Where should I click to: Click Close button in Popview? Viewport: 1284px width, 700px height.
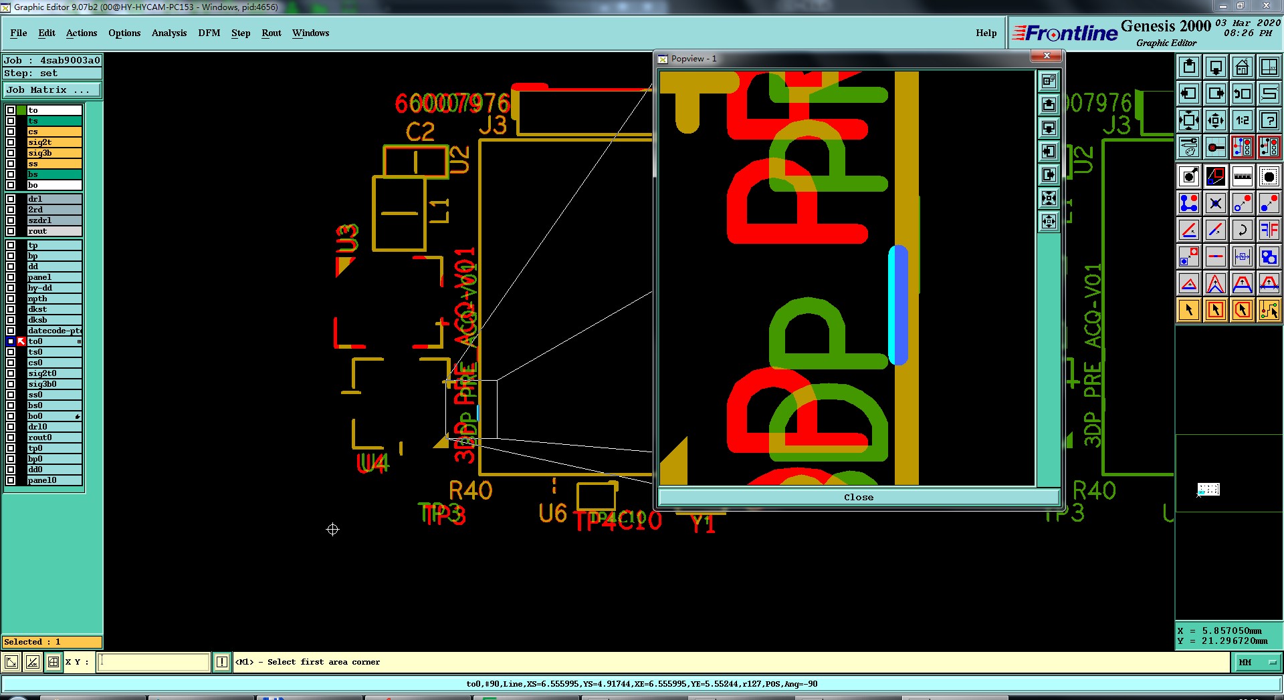859,497
